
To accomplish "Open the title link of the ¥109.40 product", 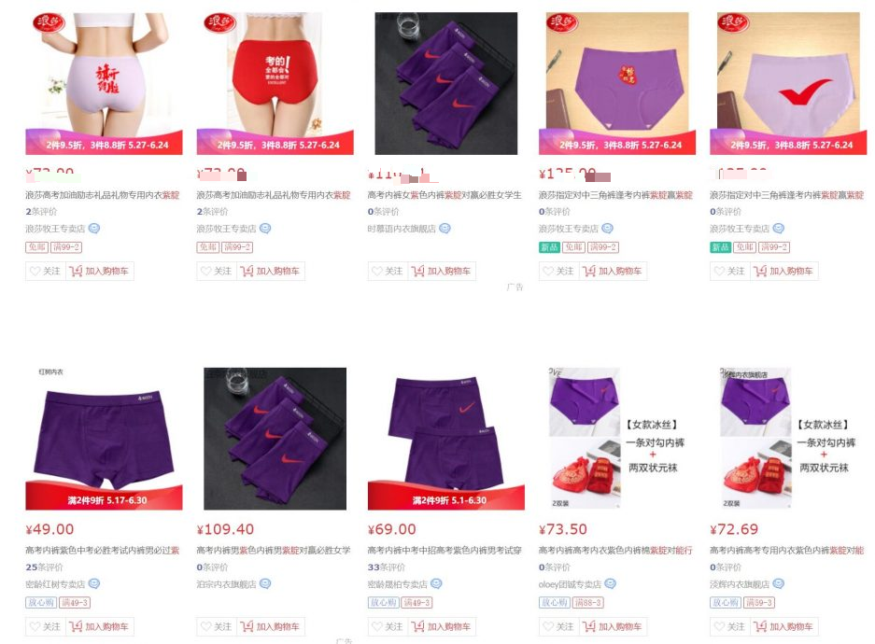I will pos(274,551).
